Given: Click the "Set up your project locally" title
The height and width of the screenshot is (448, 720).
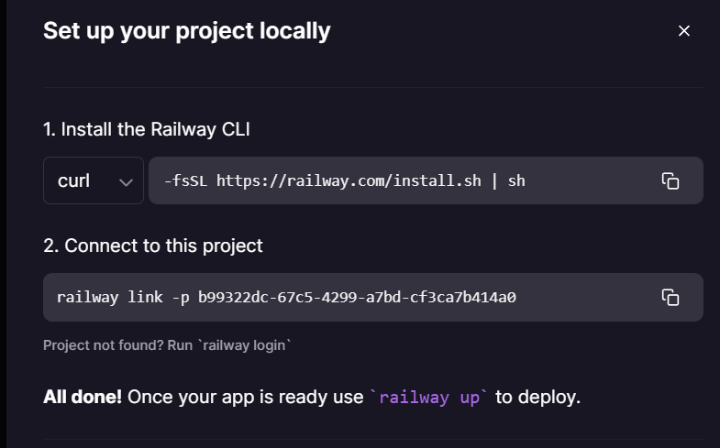Looking at the screenshot, I should [187, 31].
